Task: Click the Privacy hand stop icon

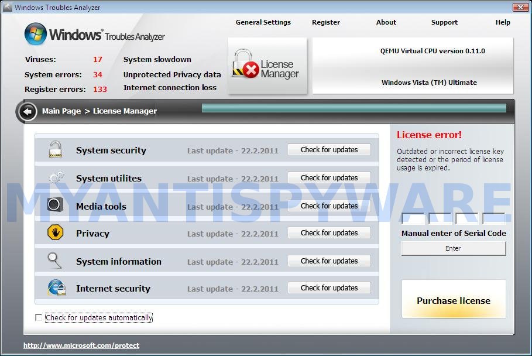Action: [x=55, y=232]
